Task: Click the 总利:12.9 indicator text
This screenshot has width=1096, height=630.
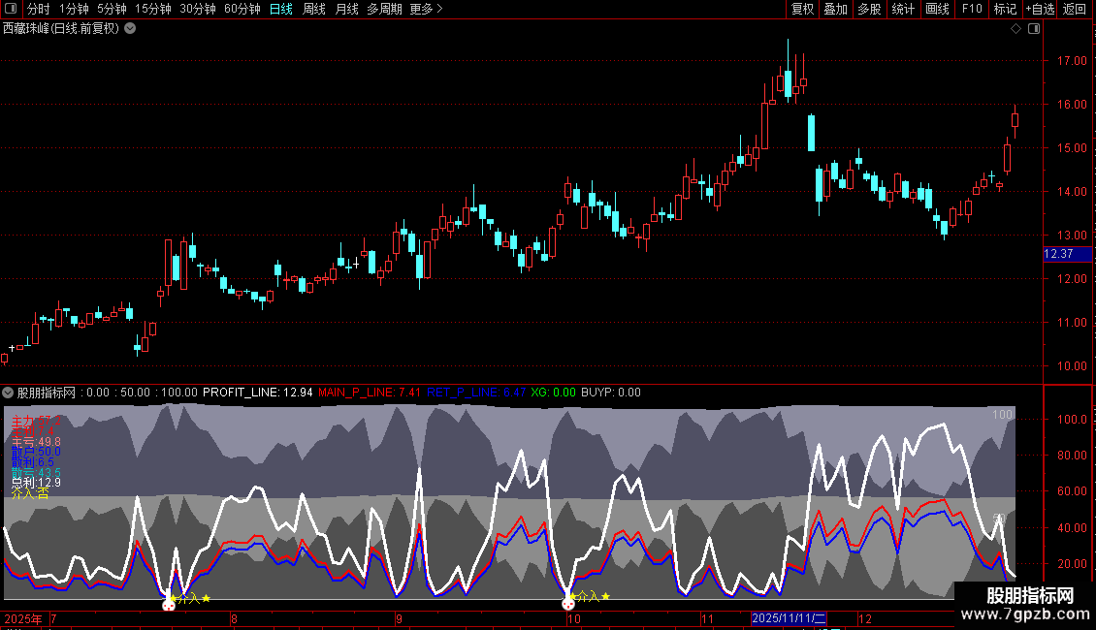Action: pyautogui.click(x=36, y=483)
